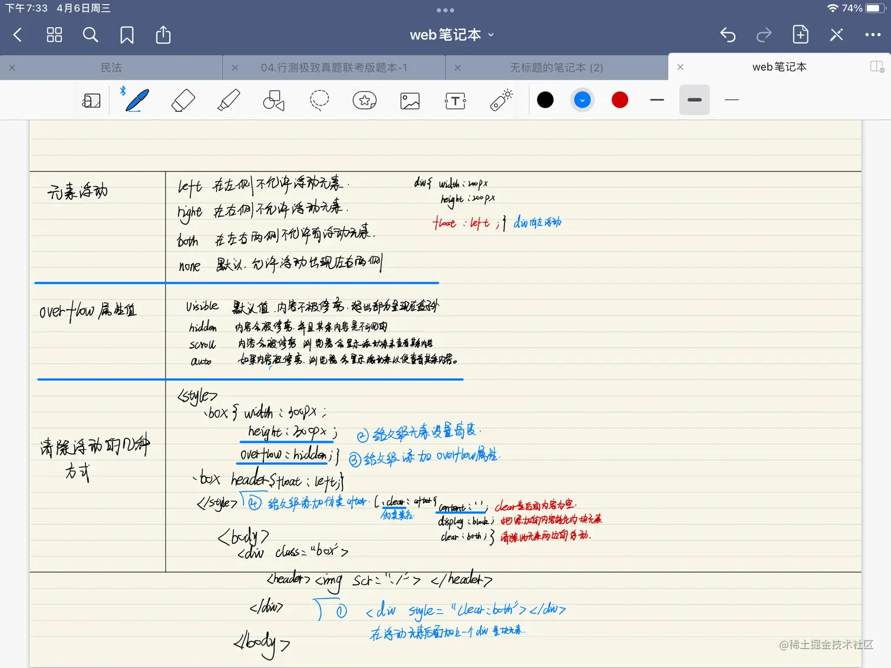Screen dimensions: 891x668
Task: Switch to the 民法 tab
Action: tap(111, 68)
